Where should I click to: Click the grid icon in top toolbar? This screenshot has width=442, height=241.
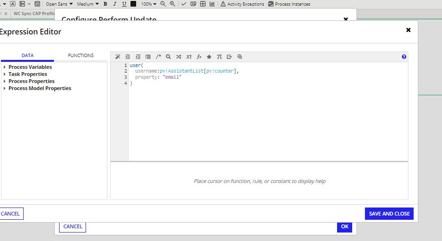[x=203, y=4]
